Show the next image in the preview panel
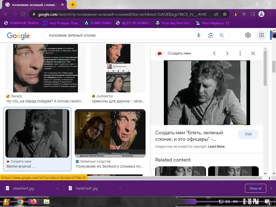The height and width of the screenshot is (207, 276). [x=227, y=53]
